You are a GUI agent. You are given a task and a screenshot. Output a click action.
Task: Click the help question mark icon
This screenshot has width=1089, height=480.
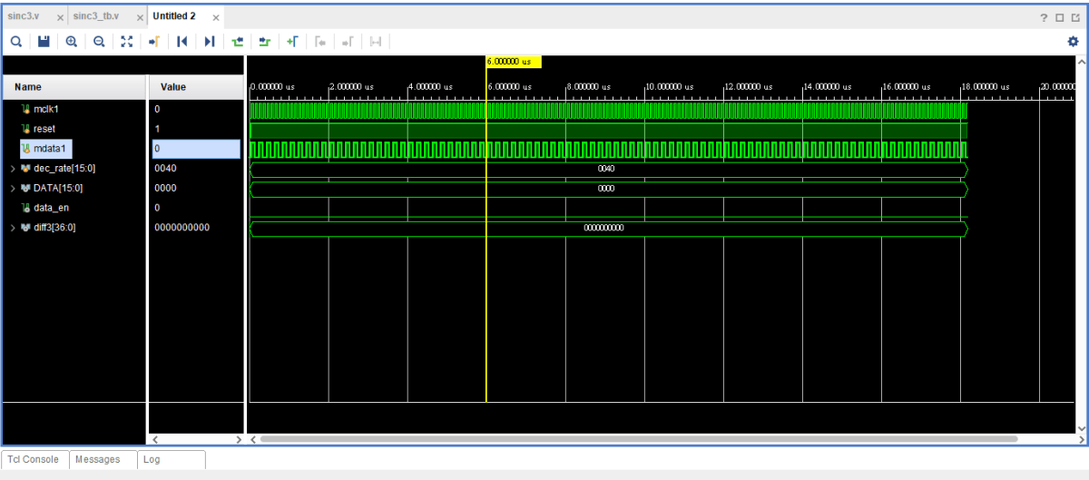click(x=1045, y=17)
